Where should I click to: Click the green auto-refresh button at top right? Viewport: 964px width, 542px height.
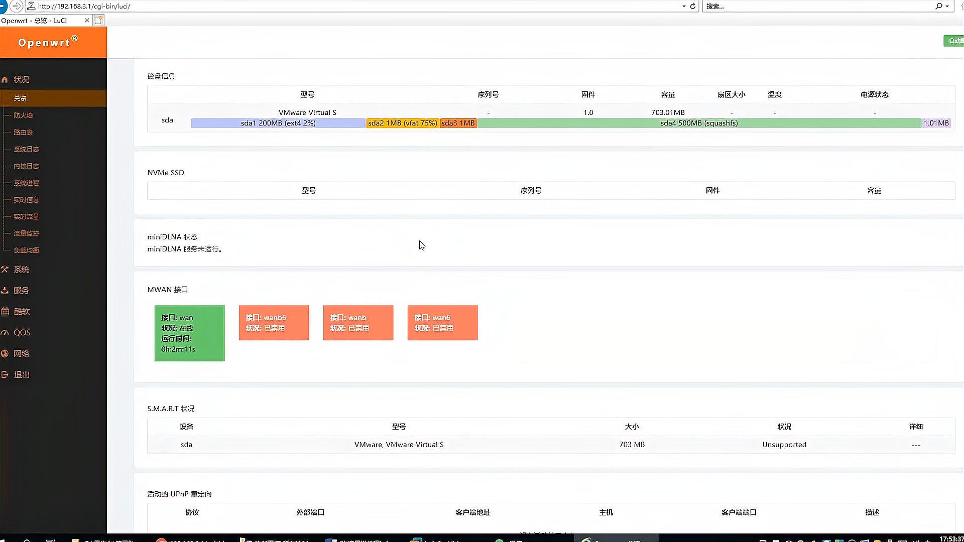coord(954,41)
